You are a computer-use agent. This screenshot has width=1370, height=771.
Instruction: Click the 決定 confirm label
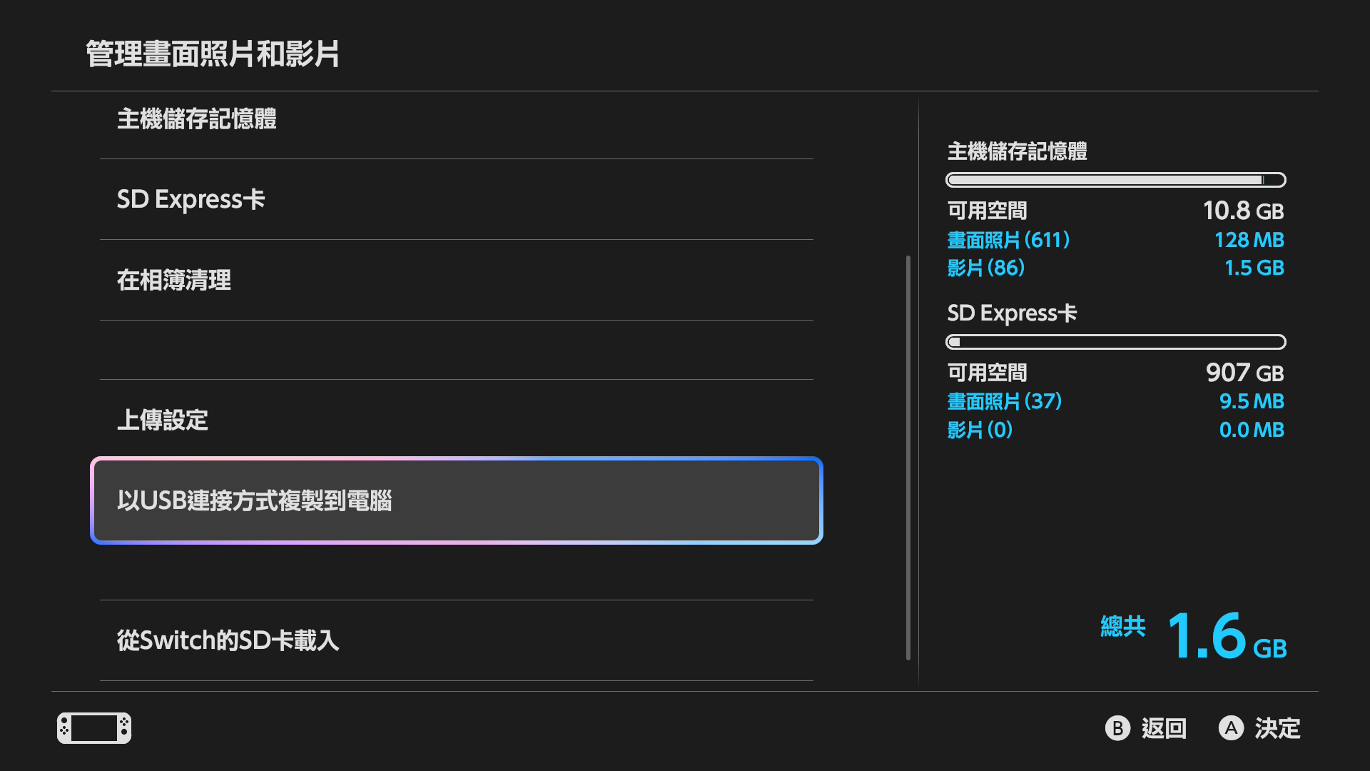pos(1277,728)
